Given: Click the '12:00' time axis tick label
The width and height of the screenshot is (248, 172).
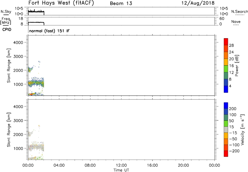Looking at the screenshot, I should pyautogui.click(x=121, y=165).
